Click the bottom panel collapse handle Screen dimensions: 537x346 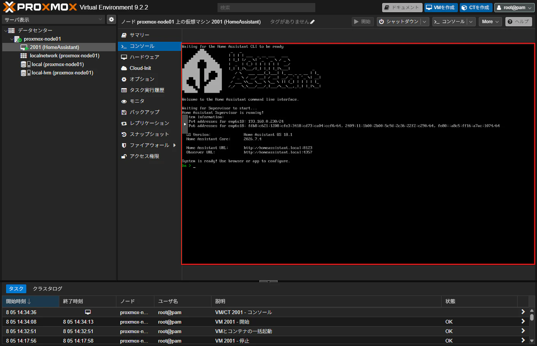pos(268,281)
